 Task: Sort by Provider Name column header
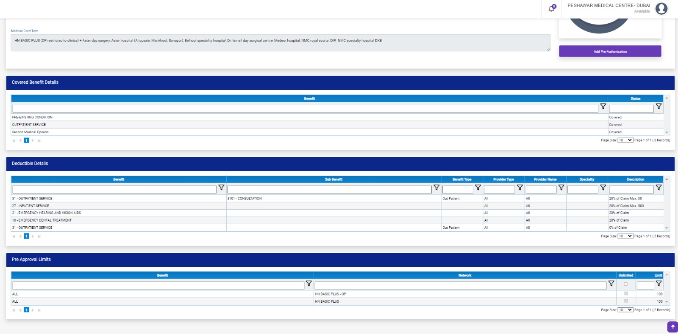click(x=545, y=180)
